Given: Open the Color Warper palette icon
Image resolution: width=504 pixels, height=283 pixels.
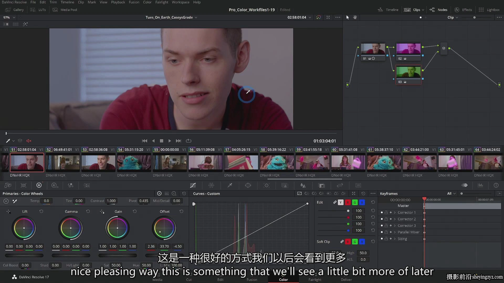Looking at the screenshot, I should (x=211, y=185).
